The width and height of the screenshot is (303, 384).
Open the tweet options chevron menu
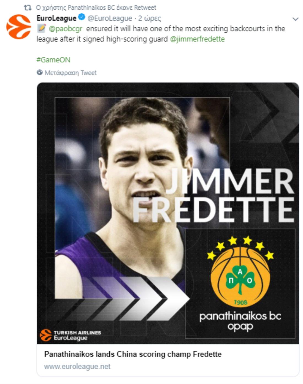[295, 19]
